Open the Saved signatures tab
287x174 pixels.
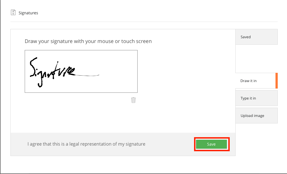tap(256, 37)
